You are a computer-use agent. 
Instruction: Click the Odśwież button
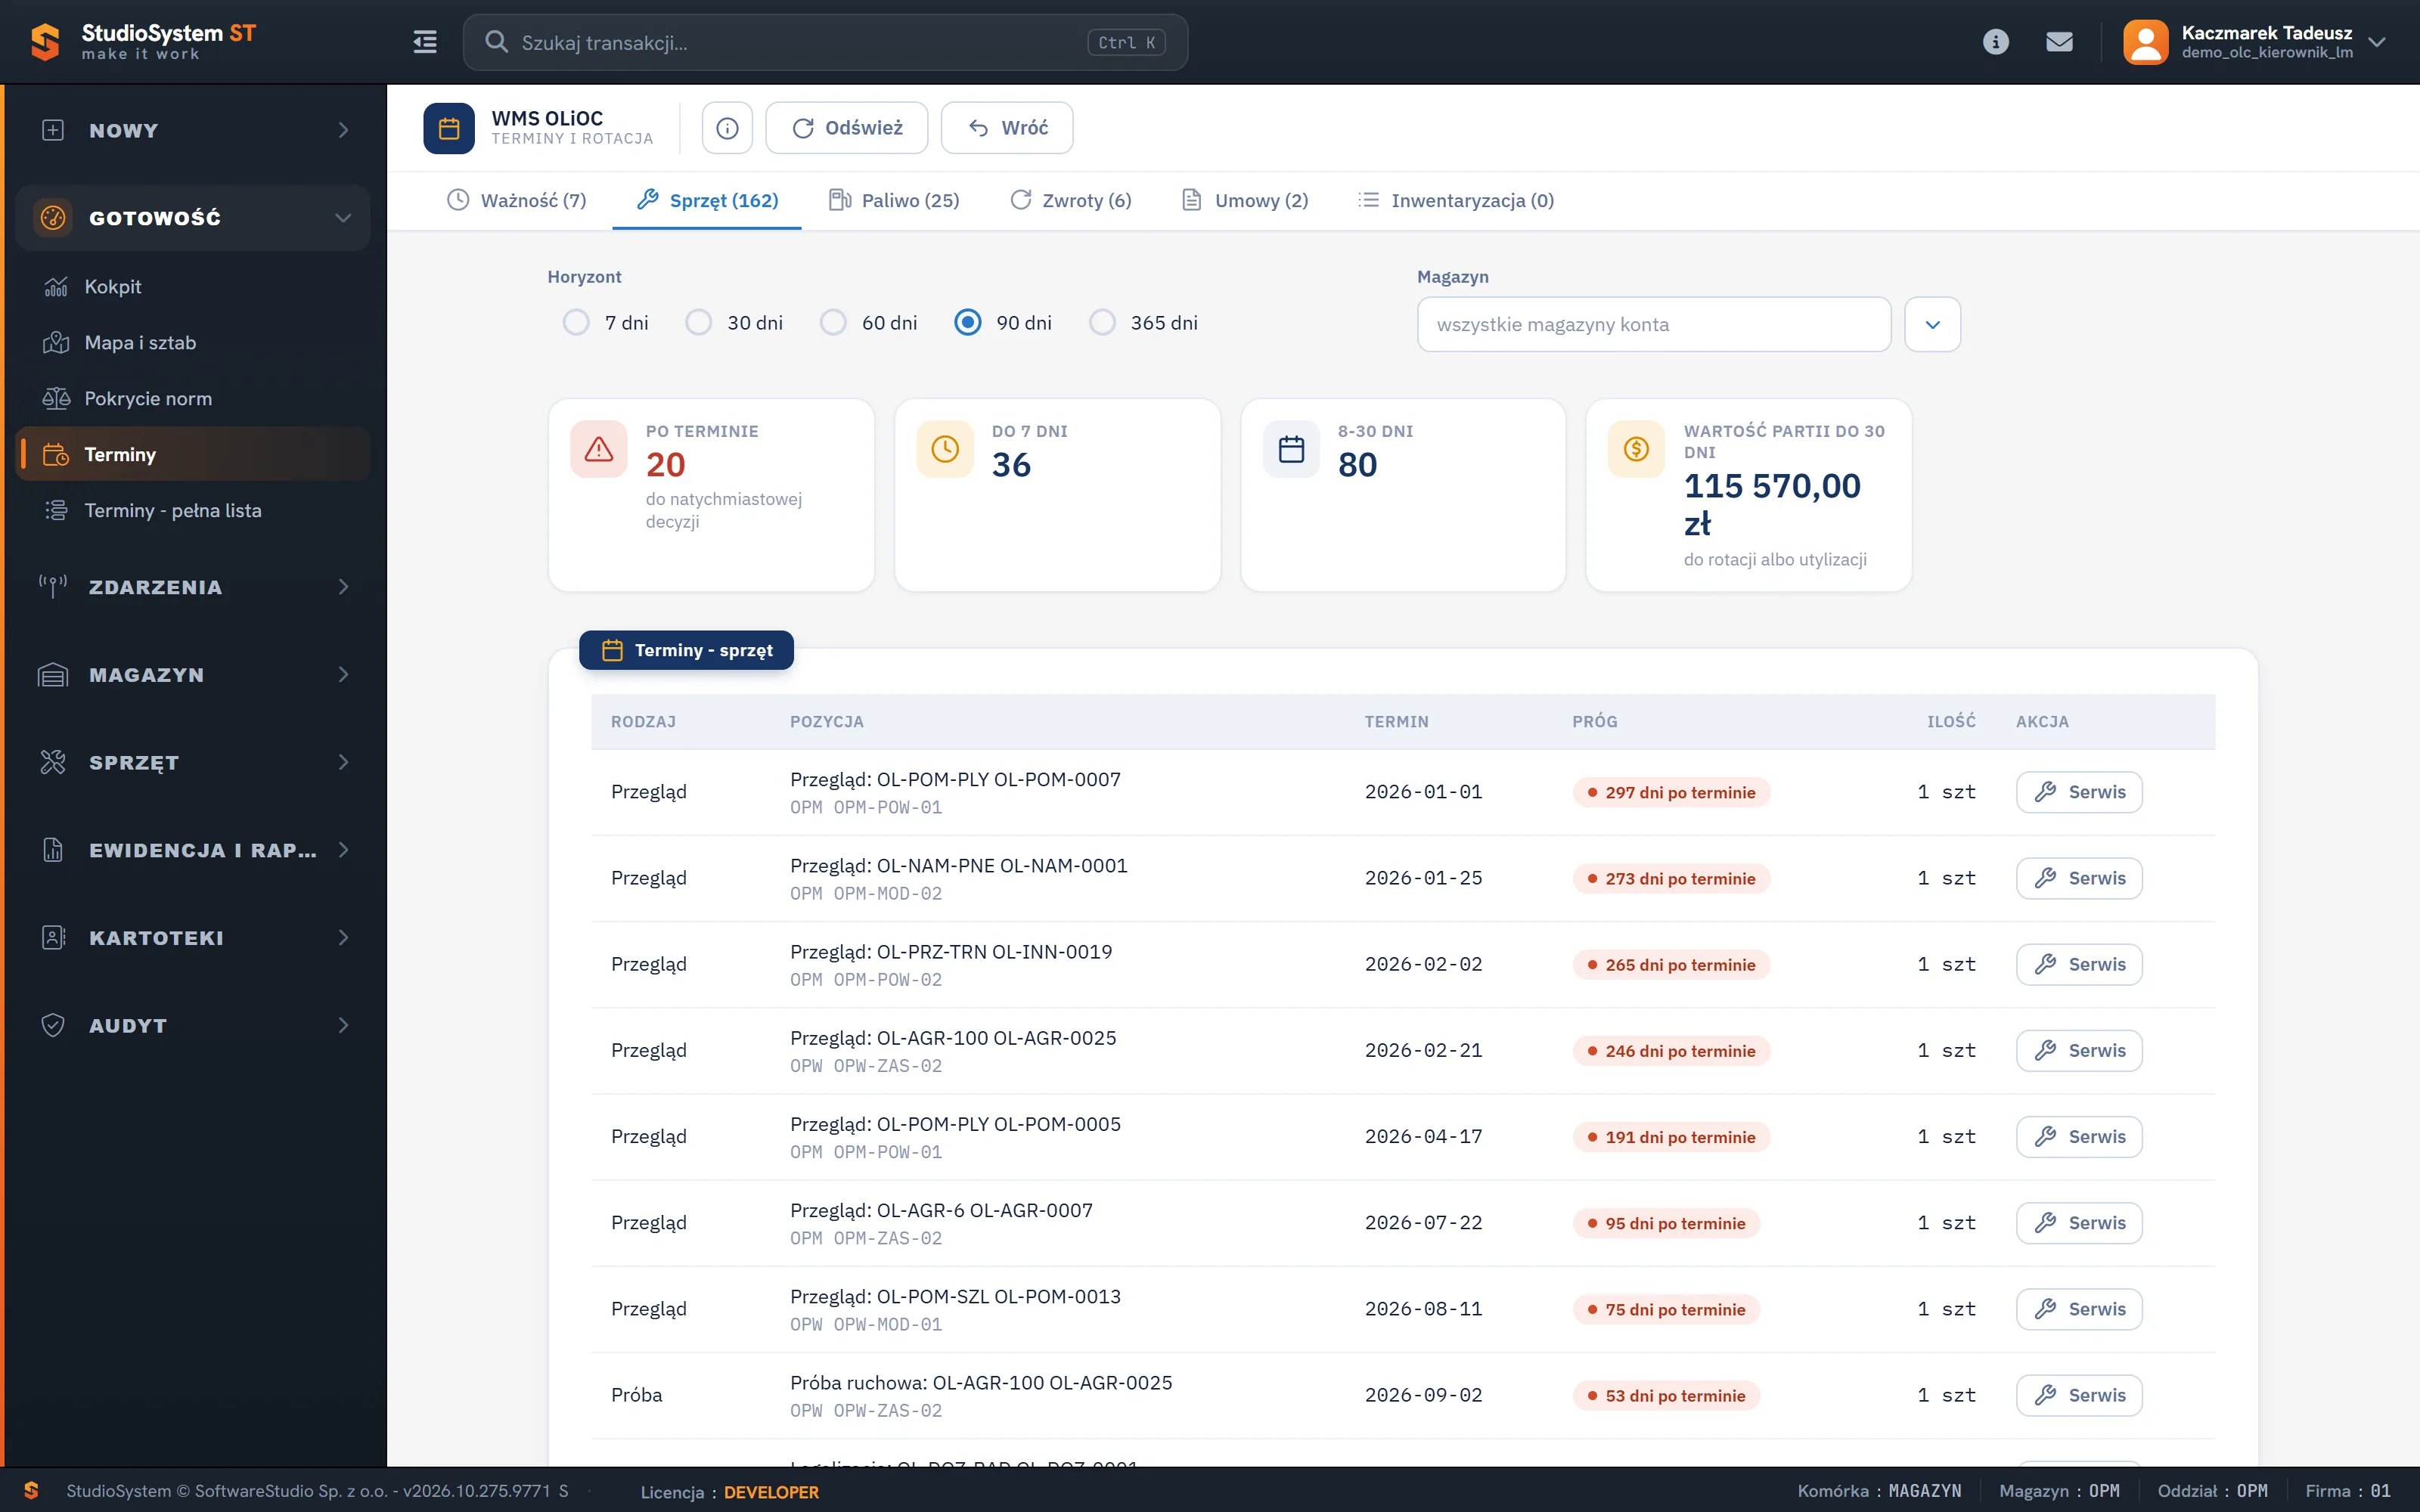point(847,128)
